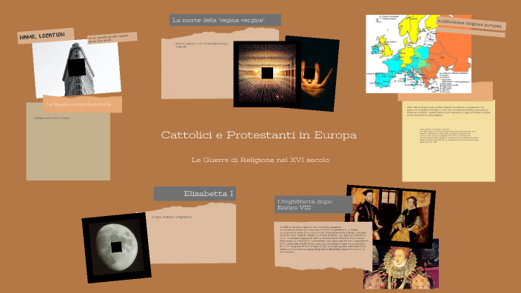Open the 'L'Inghilterra dopo Enrico VIII' heading
This screenshot has width=521, height=293.
(x=313, y=204)
